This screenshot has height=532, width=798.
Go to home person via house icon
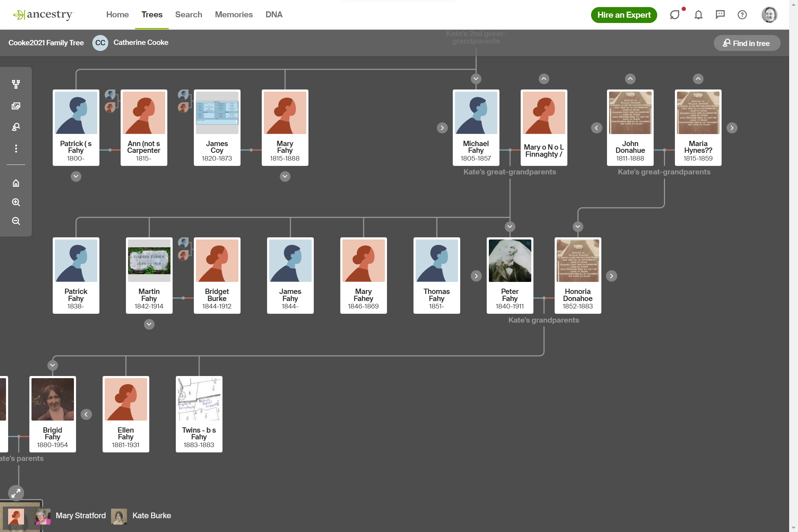coord(16,183)
